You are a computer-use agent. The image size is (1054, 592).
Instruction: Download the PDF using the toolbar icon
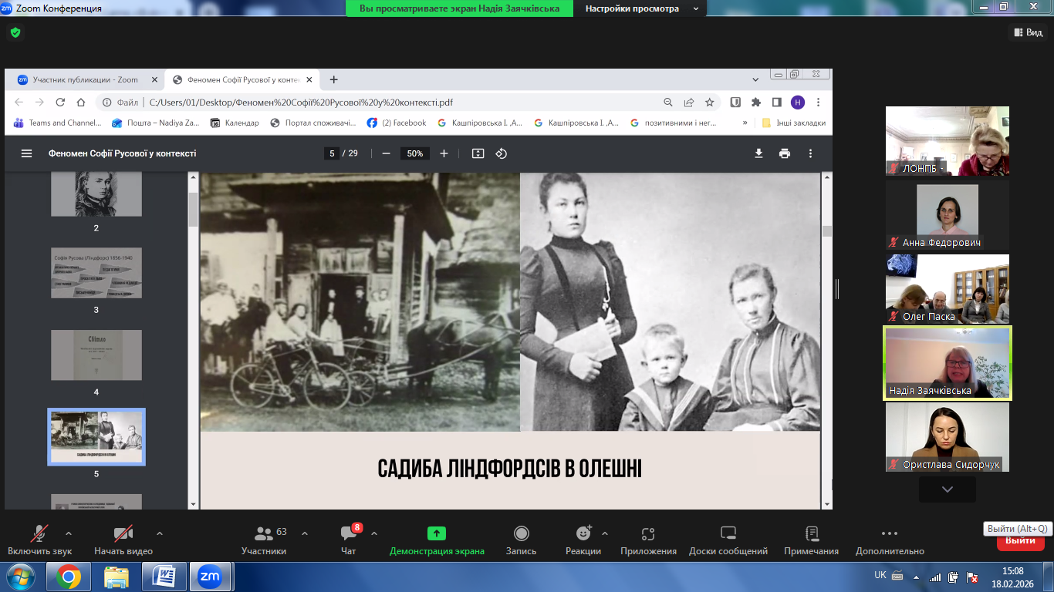[x=758, y=153]
